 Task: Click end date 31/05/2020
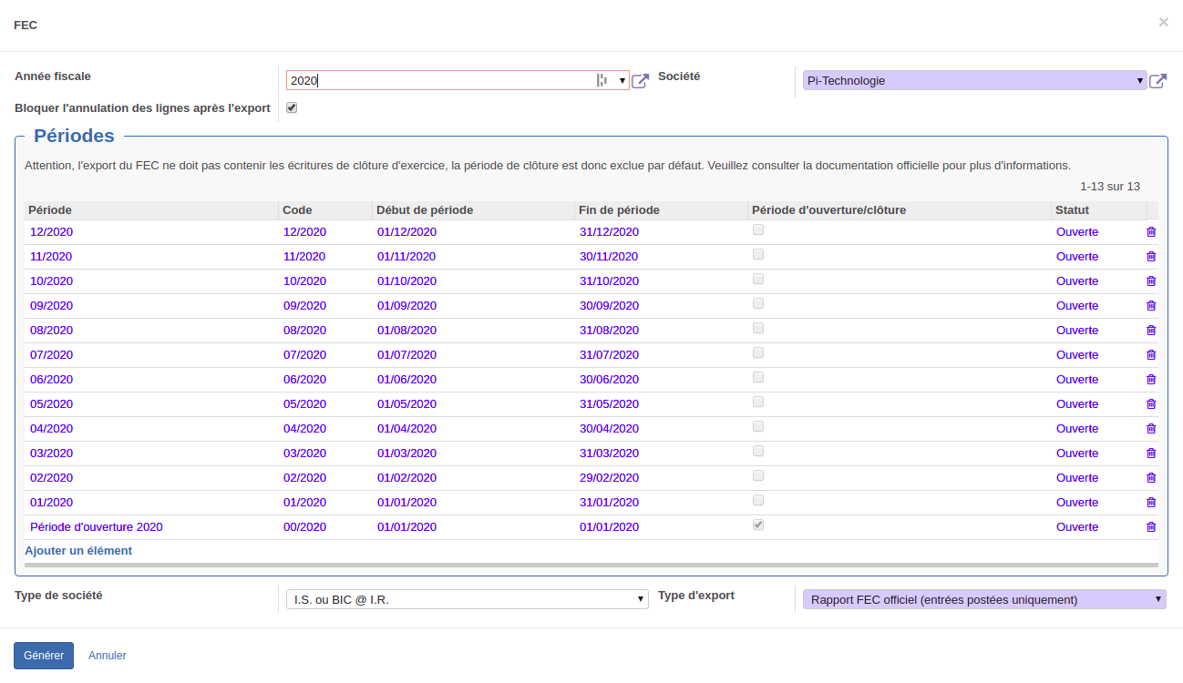[609, 404]
